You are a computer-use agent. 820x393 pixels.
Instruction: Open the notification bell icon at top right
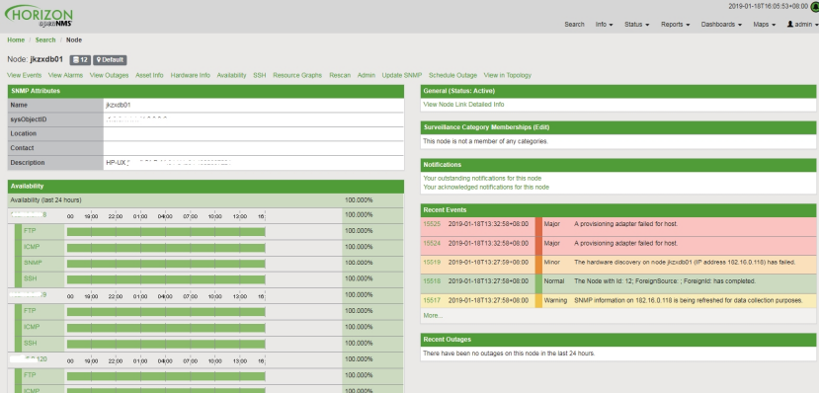coord(815,7)
